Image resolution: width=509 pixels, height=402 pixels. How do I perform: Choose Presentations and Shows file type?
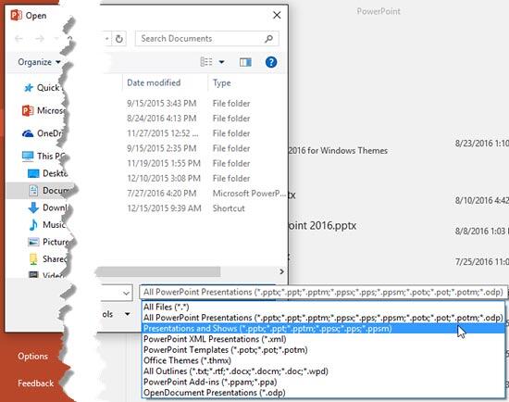click(323, 329)
